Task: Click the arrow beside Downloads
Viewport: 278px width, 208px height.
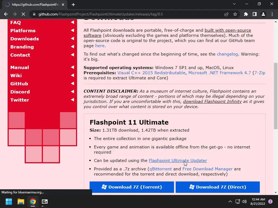Action: [x=72, y=38]
